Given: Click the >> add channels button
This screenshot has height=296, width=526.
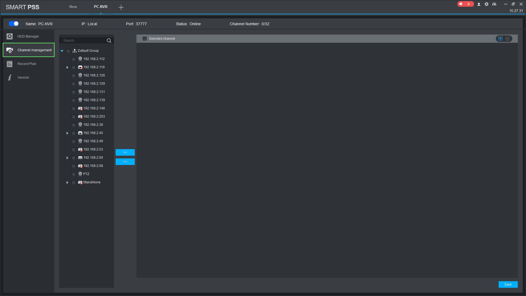Looking at the screenshot, I should (x=125, y=152).
